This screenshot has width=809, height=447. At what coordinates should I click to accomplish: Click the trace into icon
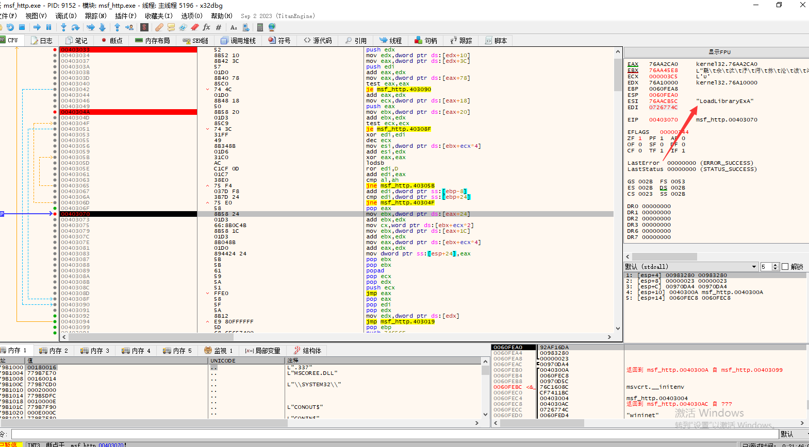pos(91,27)
